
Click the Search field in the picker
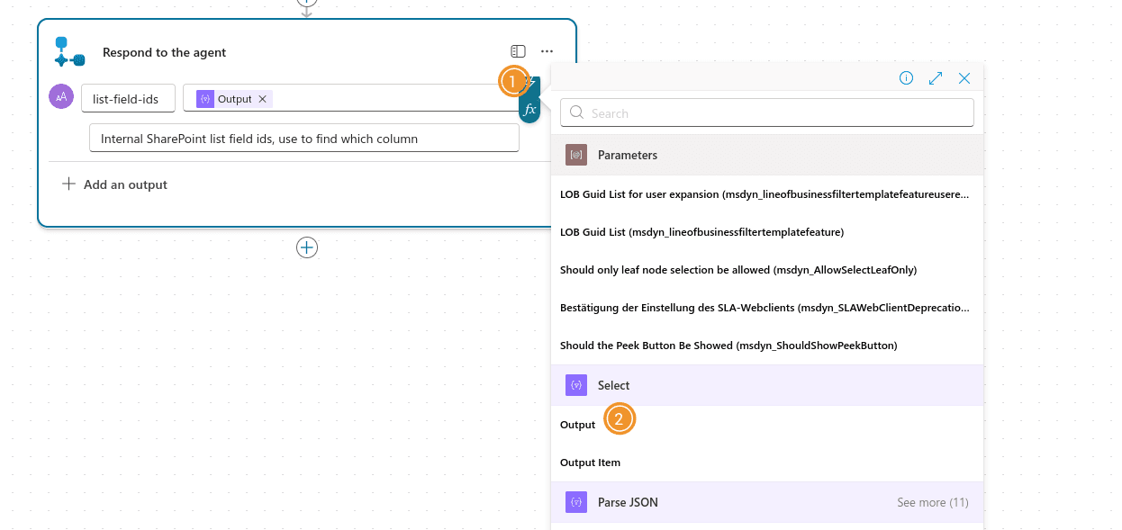(x=767, y=113)
